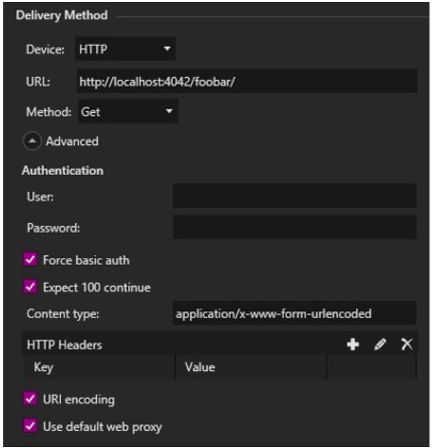Click the Advanced label text
Screen dimensions: 432x448
click(x=72, y=141)
